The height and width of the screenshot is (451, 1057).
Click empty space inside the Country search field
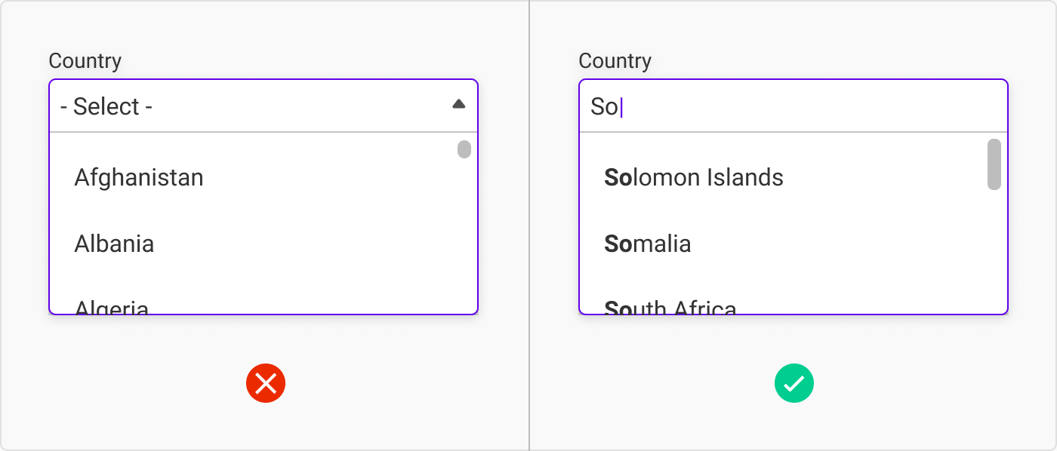tap(815, 107)
